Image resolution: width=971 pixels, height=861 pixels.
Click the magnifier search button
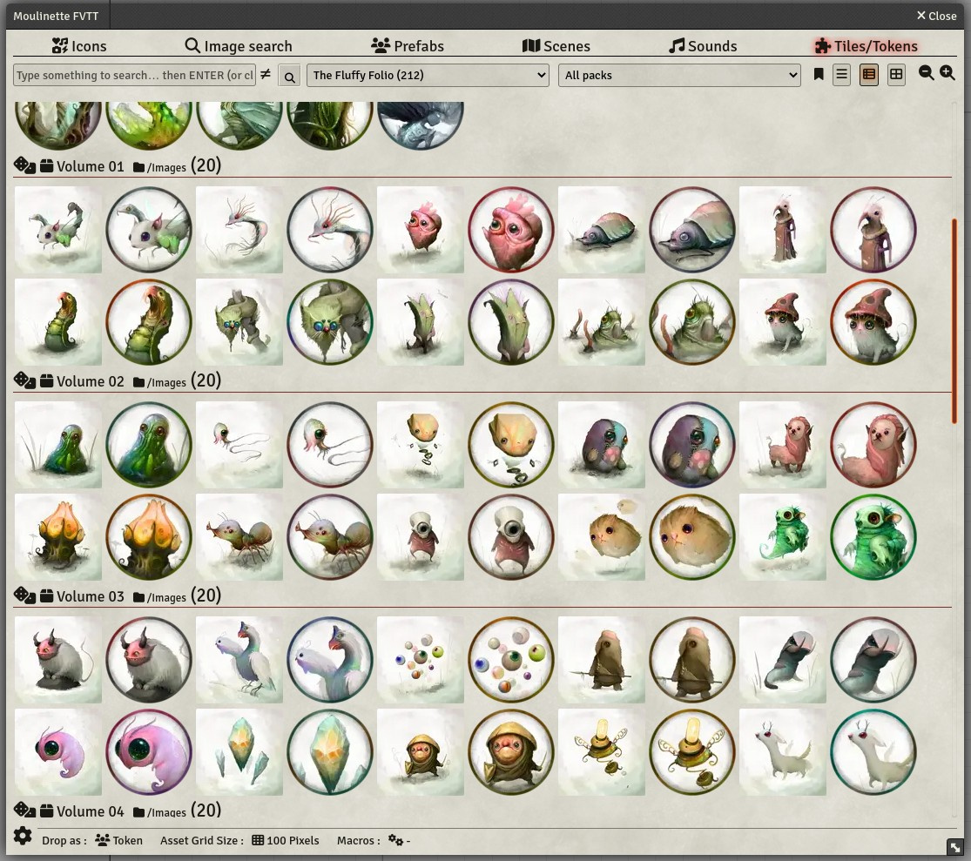(x=289, y=76)
